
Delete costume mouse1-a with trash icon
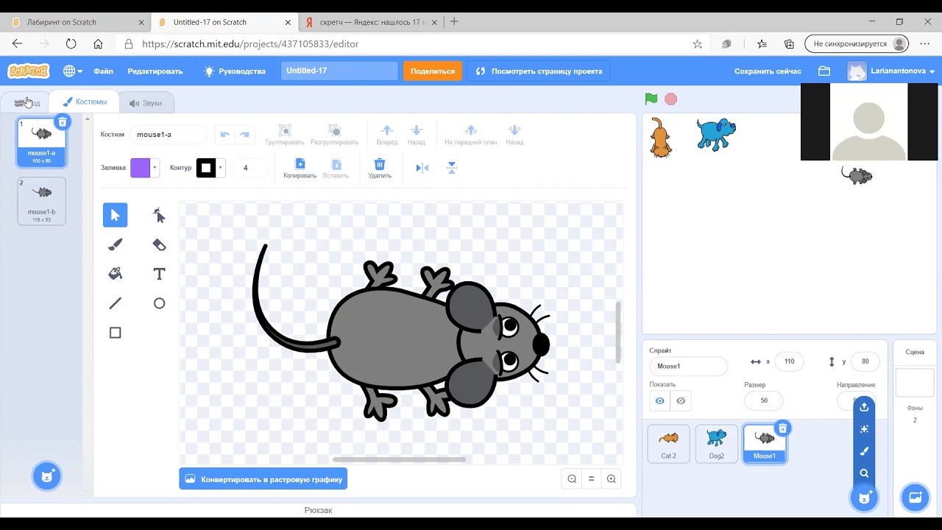coord(63,122)
